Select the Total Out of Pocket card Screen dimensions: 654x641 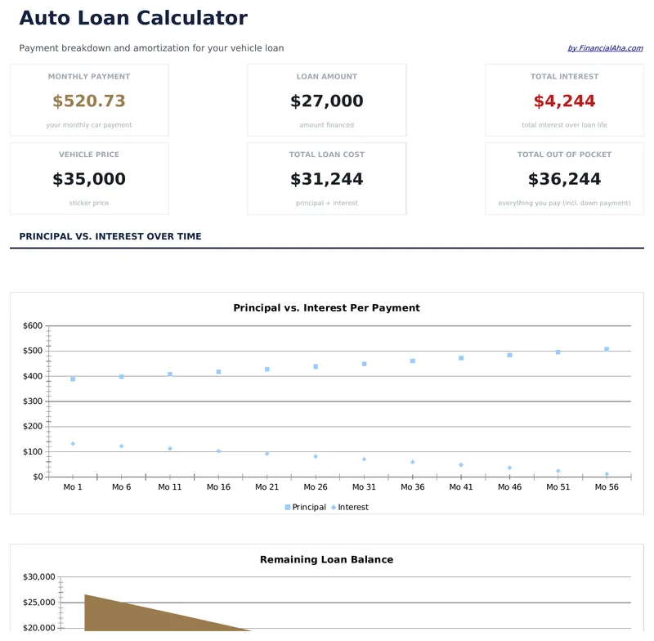tap(564, 178)
